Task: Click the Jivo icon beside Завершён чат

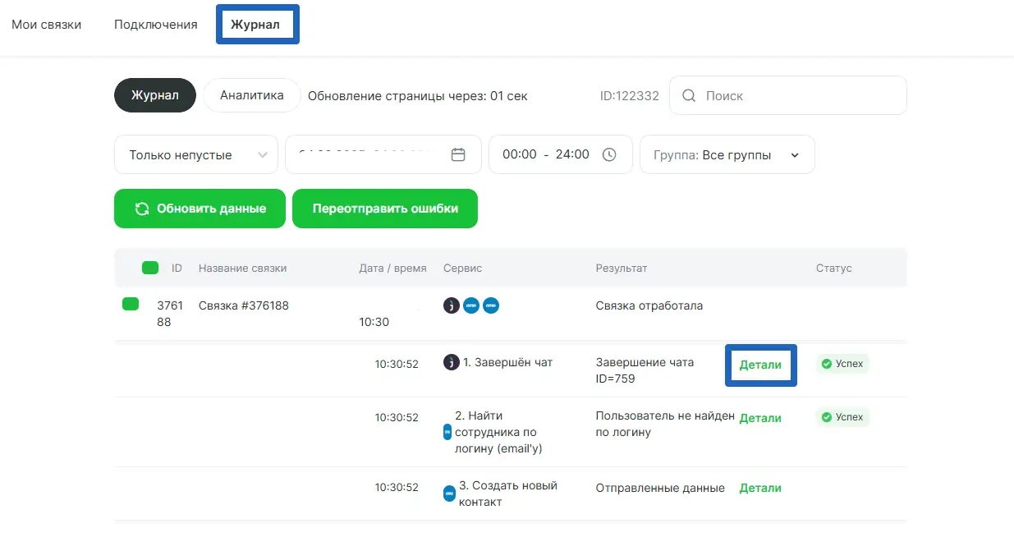Action: coord(451,362)
